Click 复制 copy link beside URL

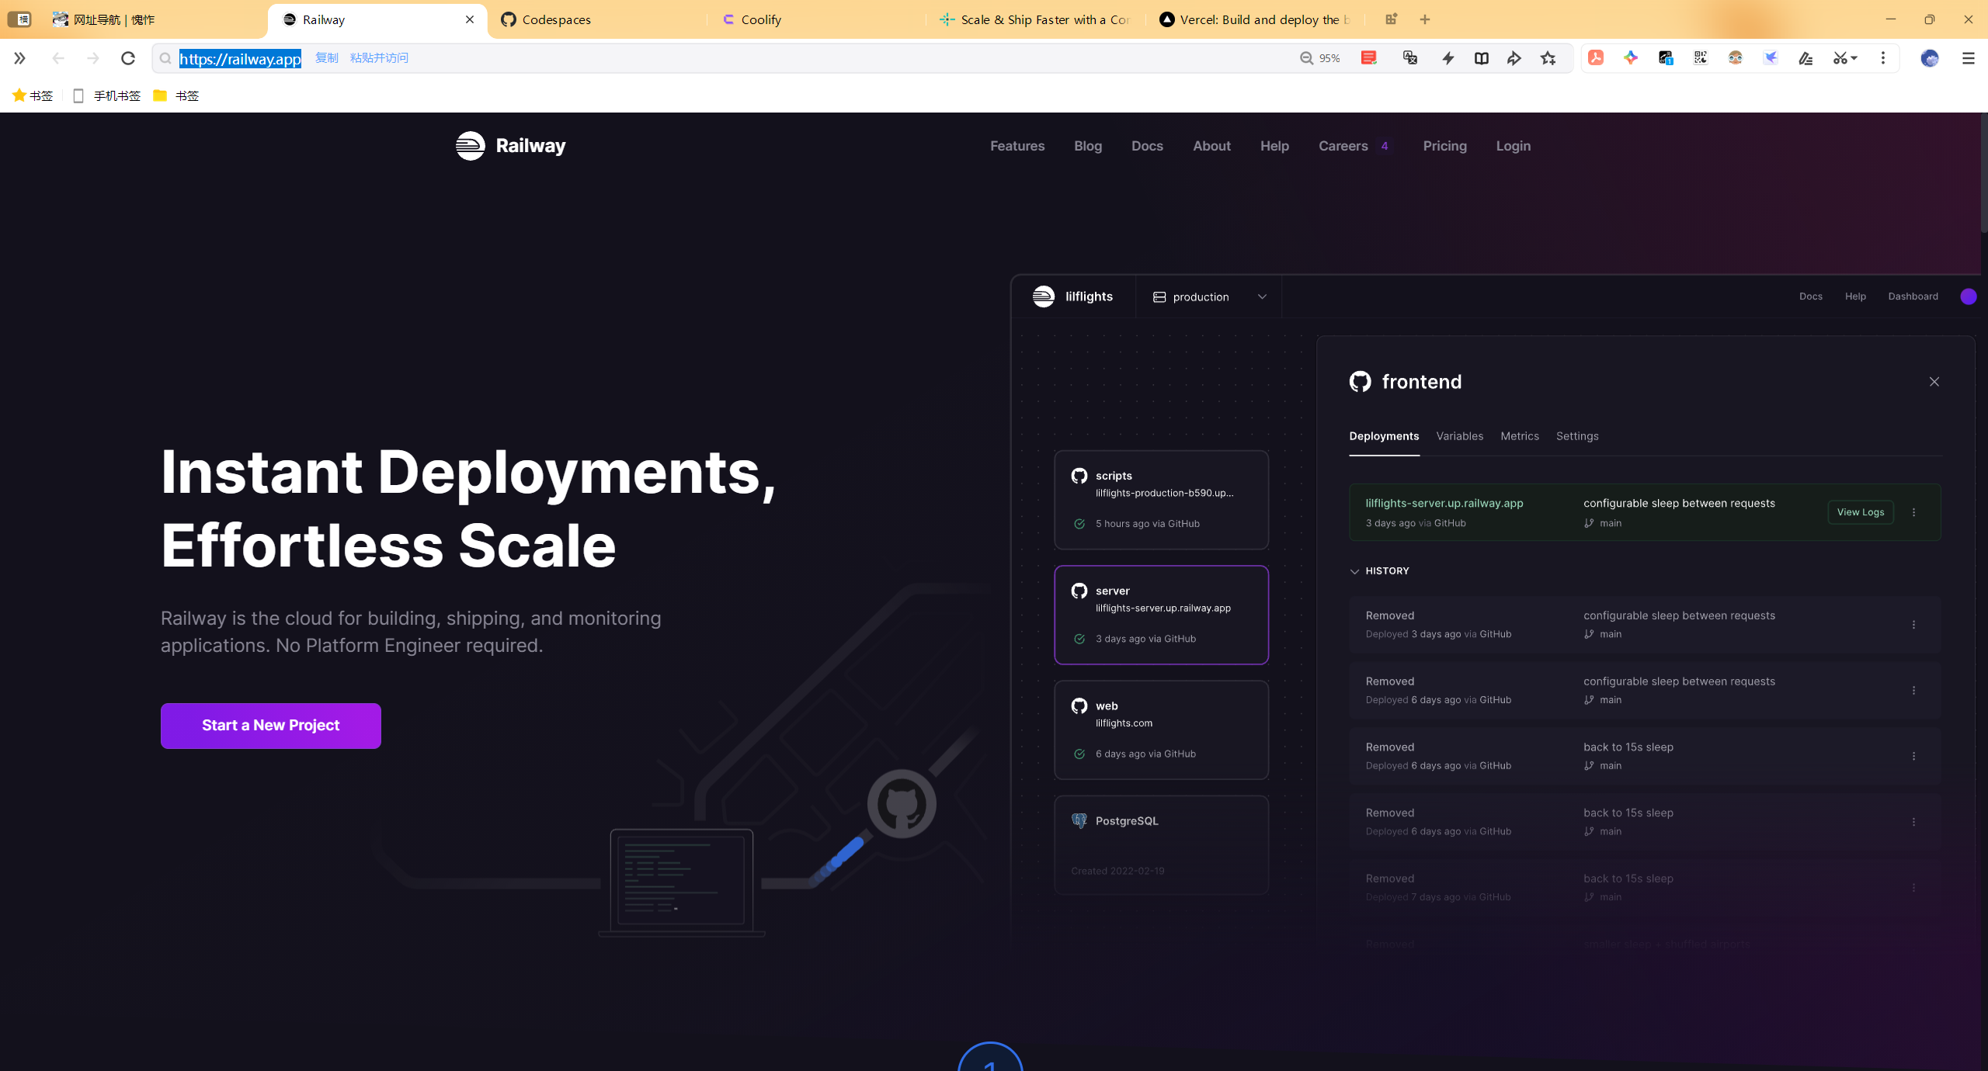[x=327, y=58]
